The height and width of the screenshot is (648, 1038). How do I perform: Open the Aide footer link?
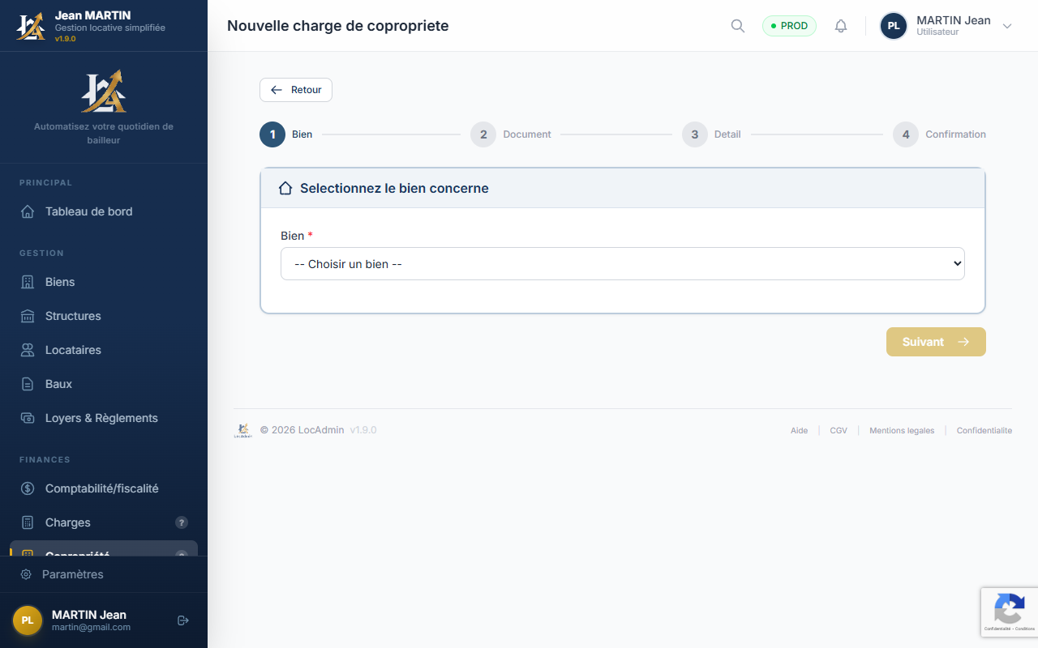coord(799,430)
